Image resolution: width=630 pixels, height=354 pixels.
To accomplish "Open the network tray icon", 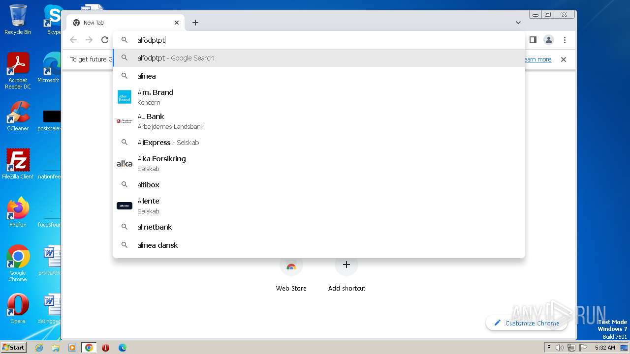I will [x=571, y=348].
